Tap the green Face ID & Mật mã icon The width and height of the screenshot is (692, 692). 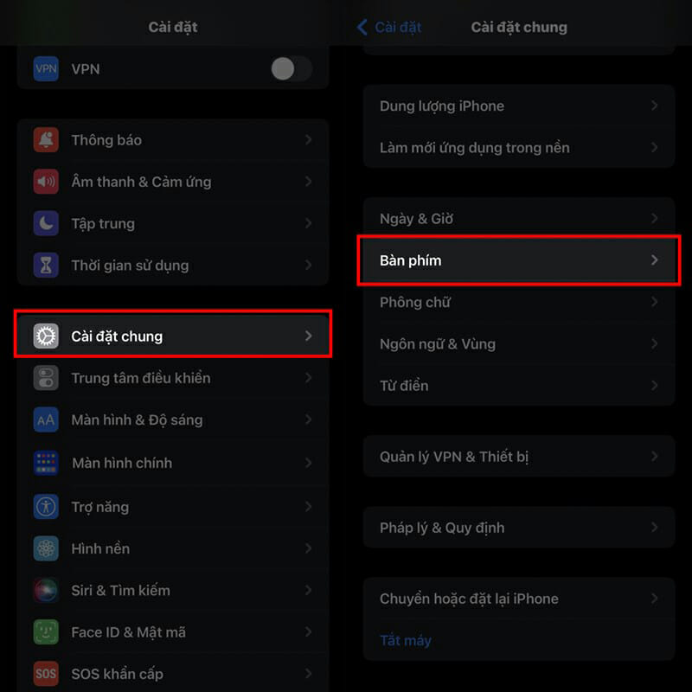pos(46,632)
